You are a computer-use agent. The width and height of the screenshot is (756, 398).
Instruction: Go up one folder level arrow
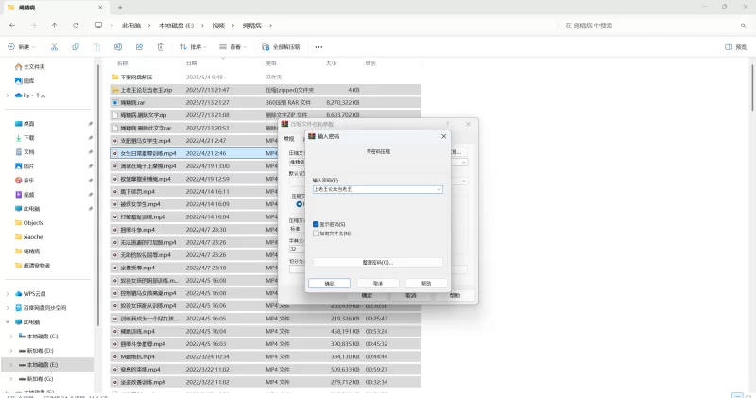55,26
